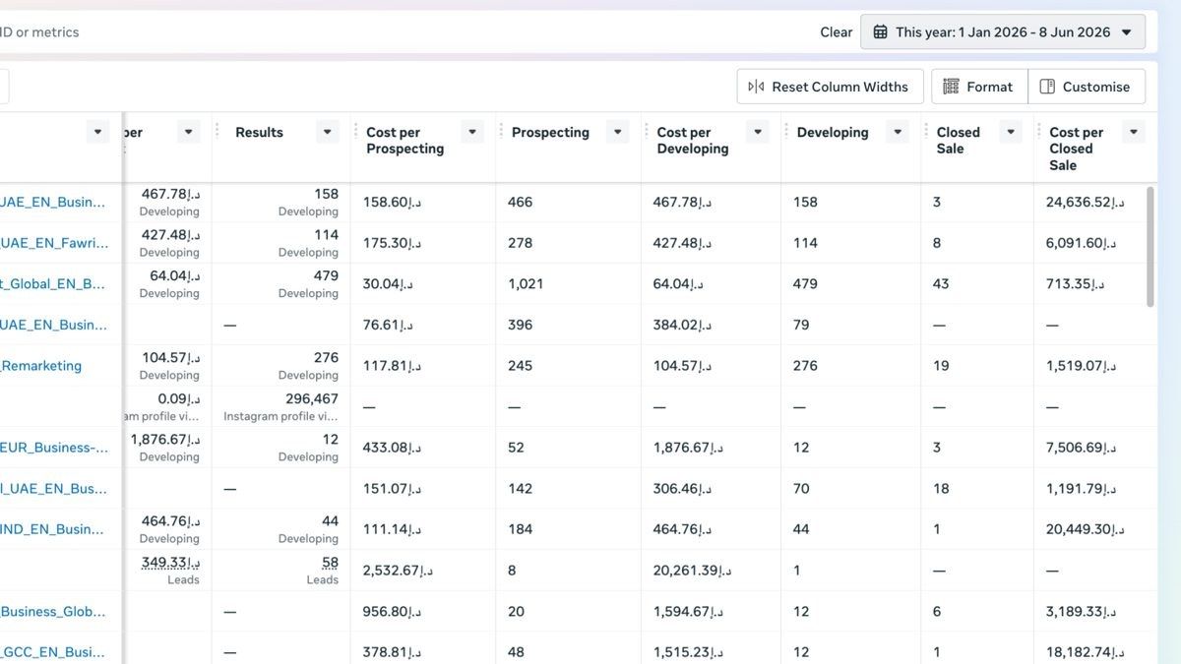Click Reset Column Widths button

point(830,87)
